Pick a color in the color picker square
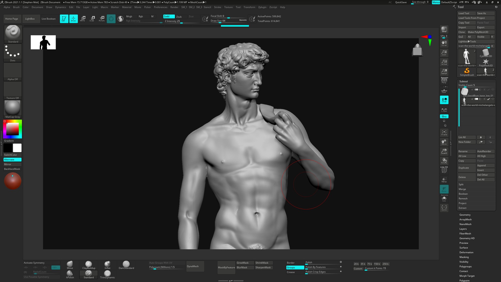The width and height of the screenshot is (501, 282). pyautogui.click(x=13, y=129)
